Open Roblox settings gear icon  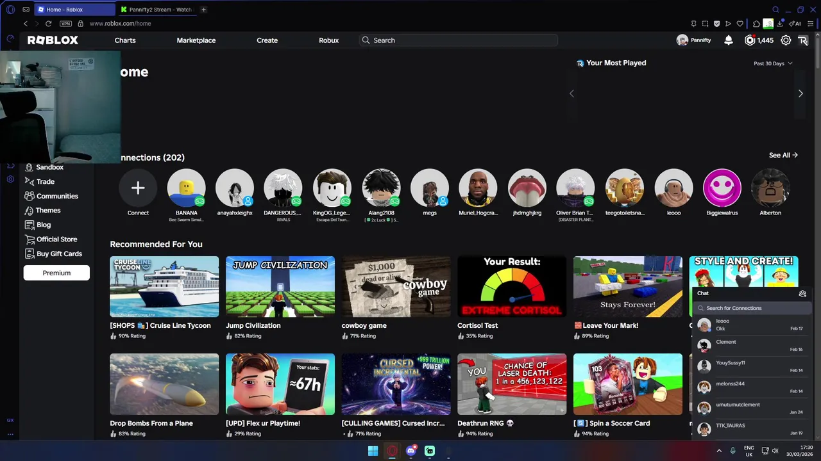point(786,40)
